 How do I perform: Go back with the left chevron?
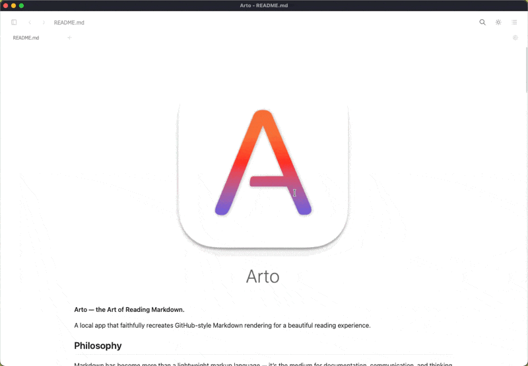(30, 22)
